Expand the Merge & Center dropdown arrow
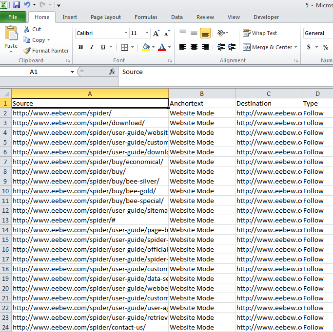 click(x=296, y=47)
